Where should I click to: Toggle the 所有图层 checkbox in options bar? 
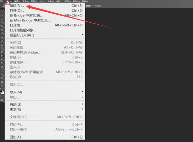[93, 6]
